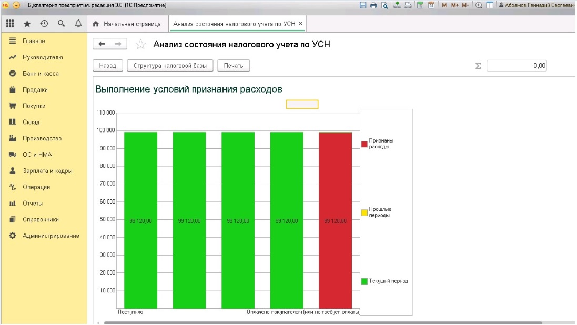Screen dimensions: 577x325
Task: Open print preview magnifier icon
Action: [384, 5]
